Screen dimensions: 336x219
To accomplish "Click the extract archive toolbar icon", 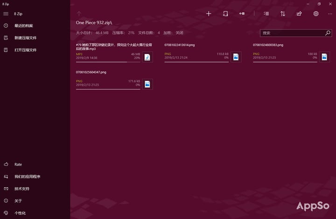I will coord(225,14).
